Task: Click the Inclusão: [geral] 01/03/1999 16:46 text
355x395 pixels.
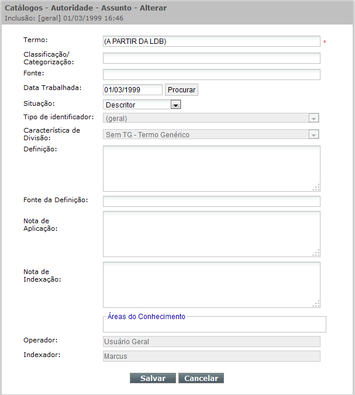Action: pyautogui.click(x=64, y=18)
